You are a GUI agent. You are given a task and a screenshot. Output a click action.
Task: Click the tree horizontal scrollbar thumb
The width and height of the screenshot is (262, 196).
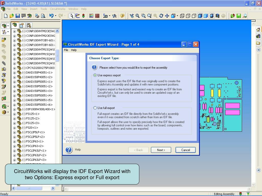(x=29, y=188)
